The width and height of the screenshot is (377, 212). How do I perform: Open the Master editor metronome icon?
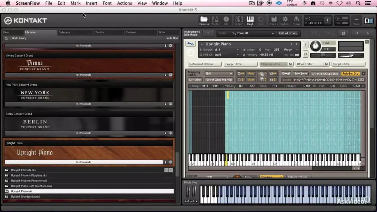215,21
